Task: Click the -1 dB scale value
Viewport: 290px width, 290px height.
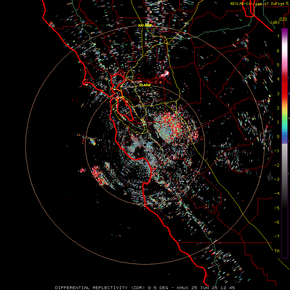Action: point(277,151)
